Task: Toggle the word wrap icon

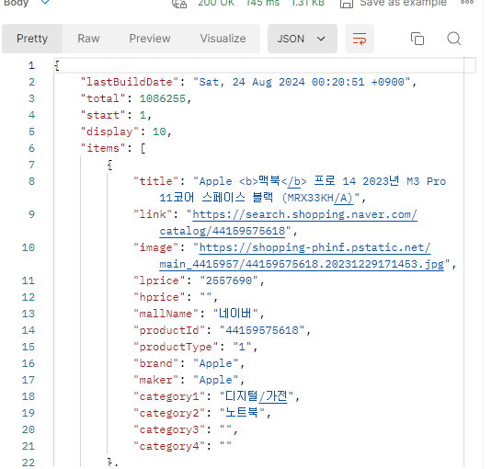Action: pos(360,39)
